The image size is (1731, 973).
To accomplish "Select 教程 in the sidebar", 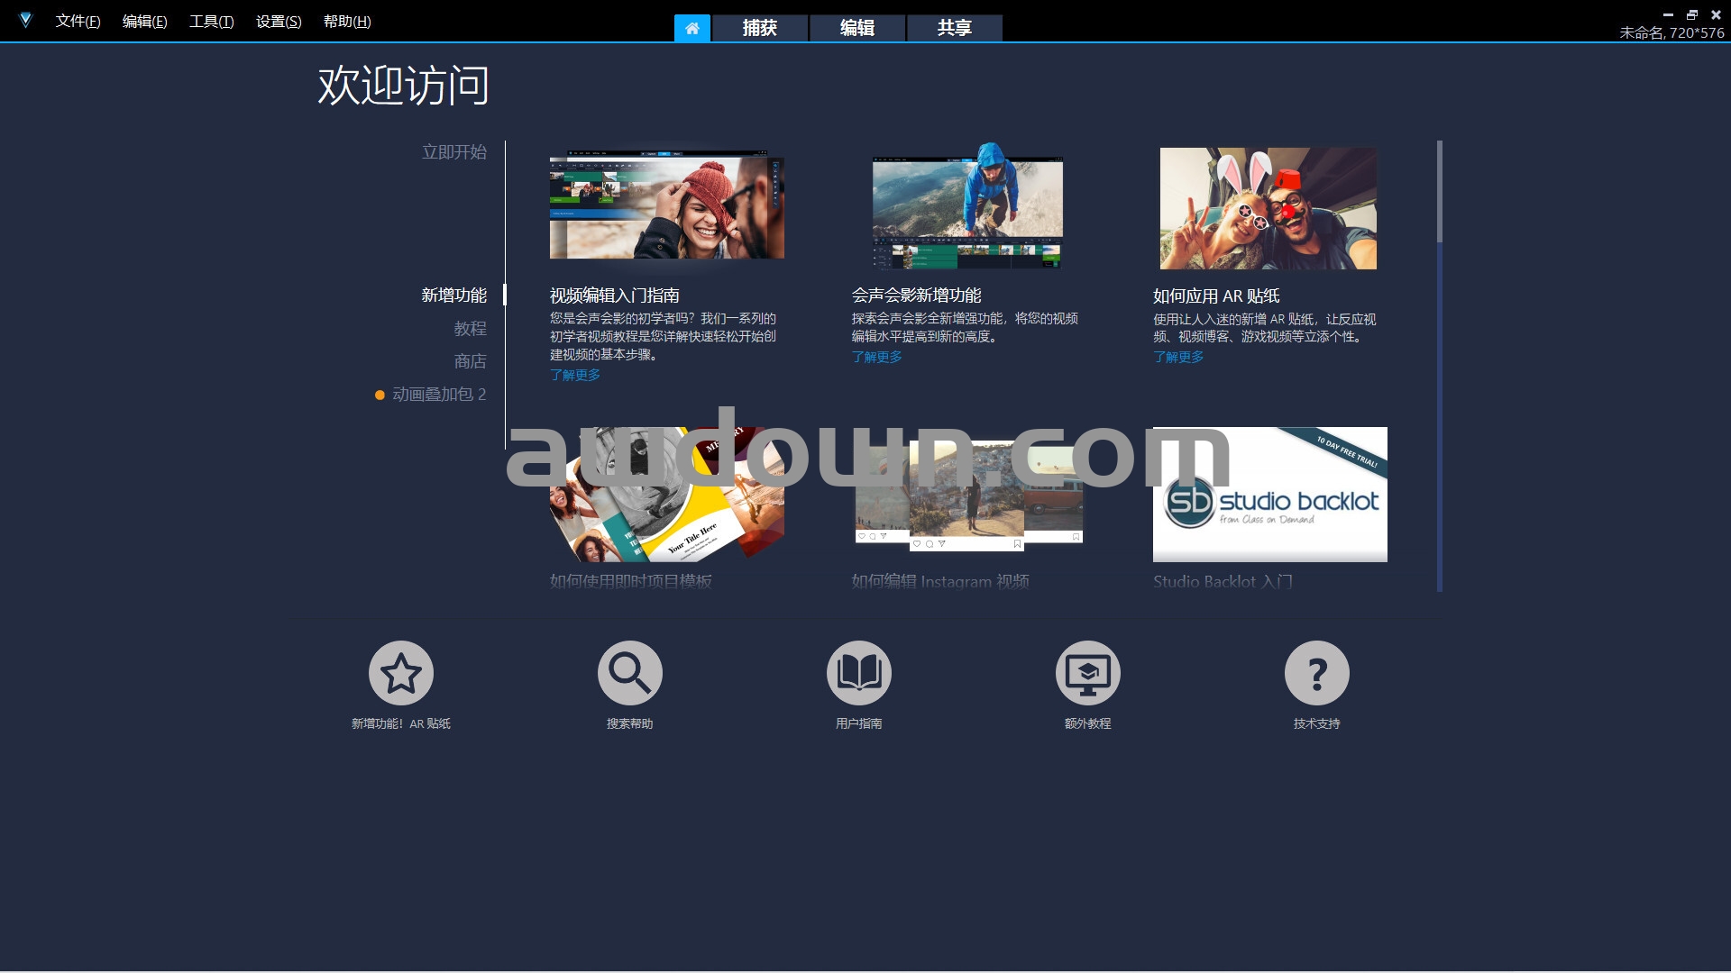I will coord(470,329).
